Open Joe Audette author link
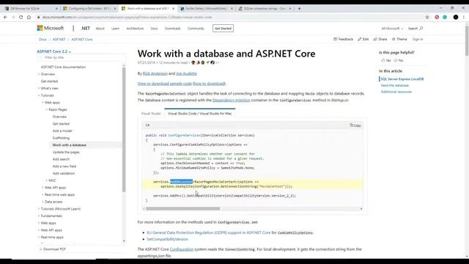The image size is (469, 264). tap(186, 73)
